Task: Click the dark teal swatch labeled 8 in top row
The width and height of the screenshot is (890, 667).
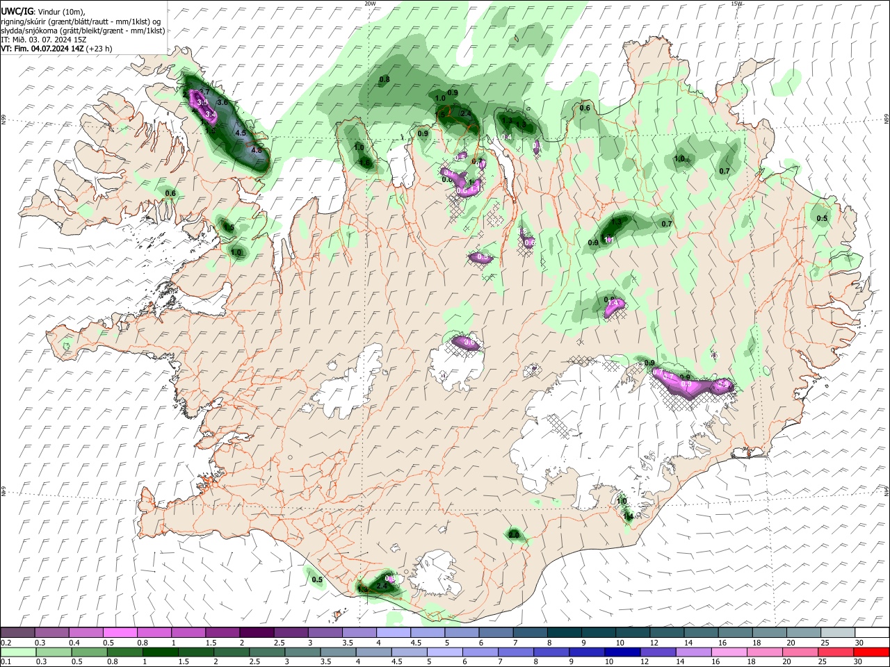Action: click(x=563, y=632)
